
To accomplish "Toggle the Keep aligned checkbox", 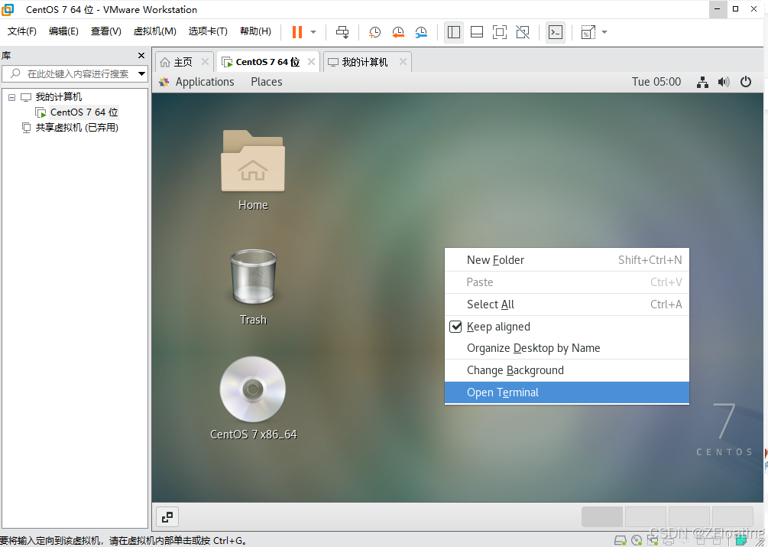I will point(455,327).
